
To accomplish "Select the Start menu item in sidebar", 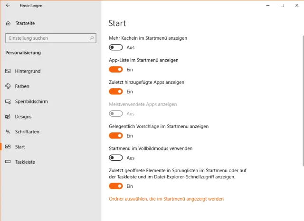I will 20,147.
